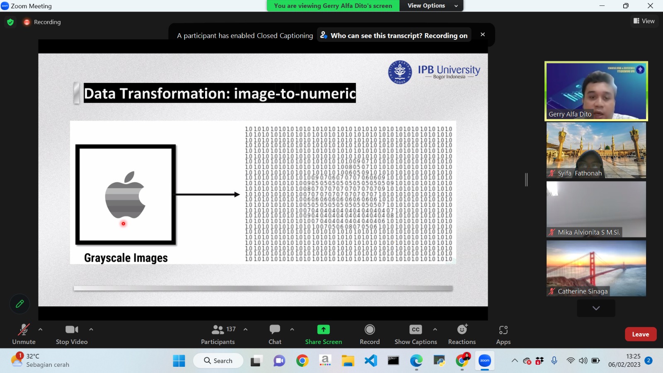Click the Recording indicator
Viewport: 663px width, 373px height.
(42, 22)
